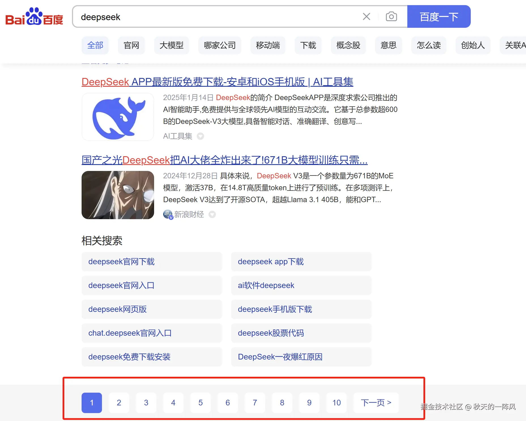Search related term deepseek股票代码
This screenshot has height=421, width=526.
click(301, 333)
